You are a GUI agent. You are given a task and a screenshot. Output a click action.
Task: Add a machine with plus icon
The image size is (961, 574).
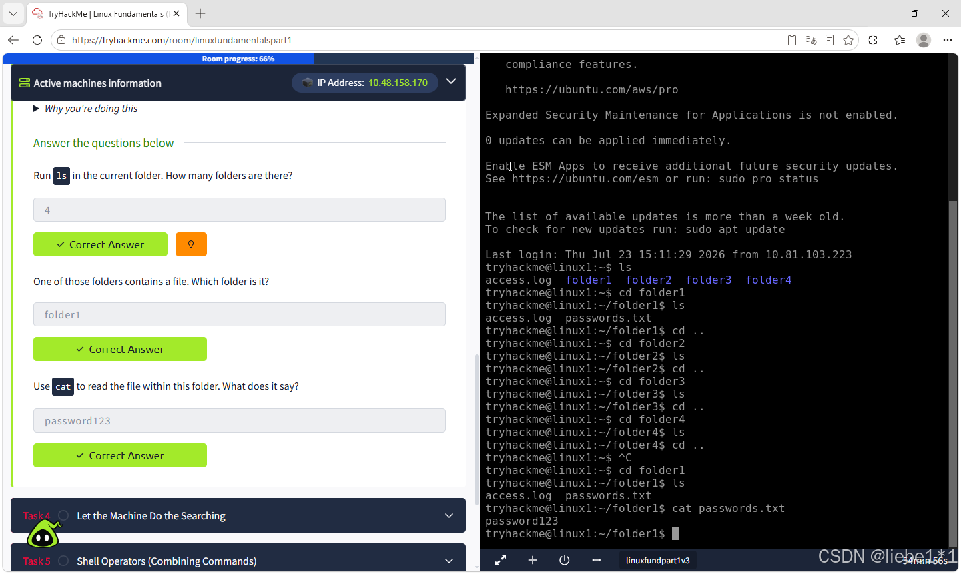(533, 560)
